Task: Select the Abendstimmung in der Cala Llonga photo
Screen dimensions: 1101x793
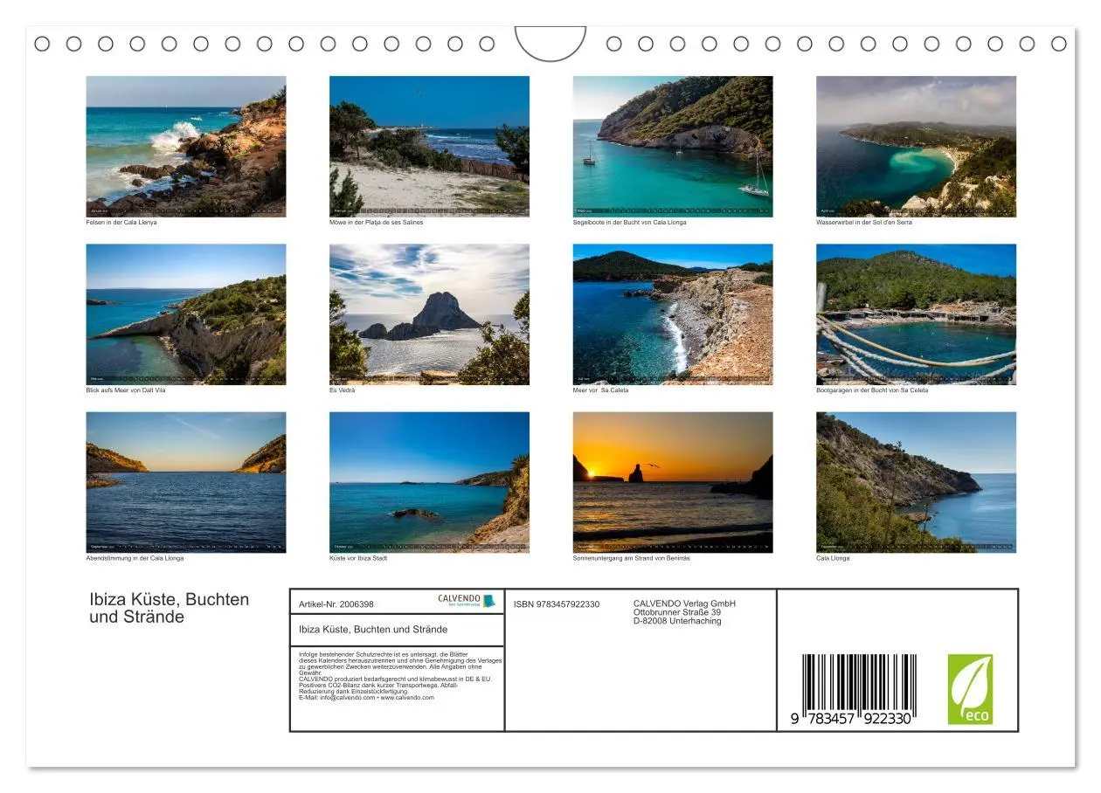Action: click(x=185, y=482)
